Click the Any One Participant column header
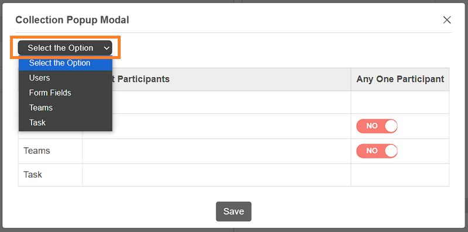Viewport: 468px width, 232px height. (x=400, y=79)
